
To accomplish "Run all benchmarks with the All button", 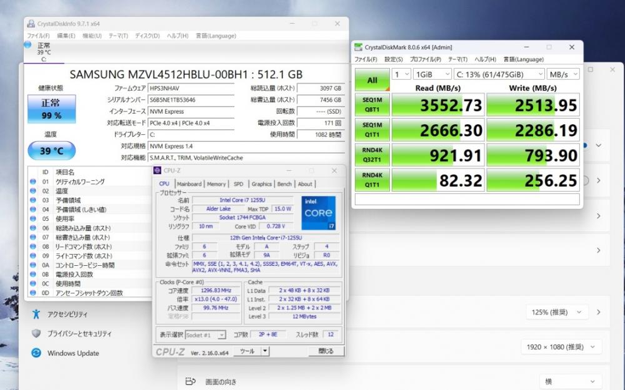I will pyautogui.click(x=372, y=80).
